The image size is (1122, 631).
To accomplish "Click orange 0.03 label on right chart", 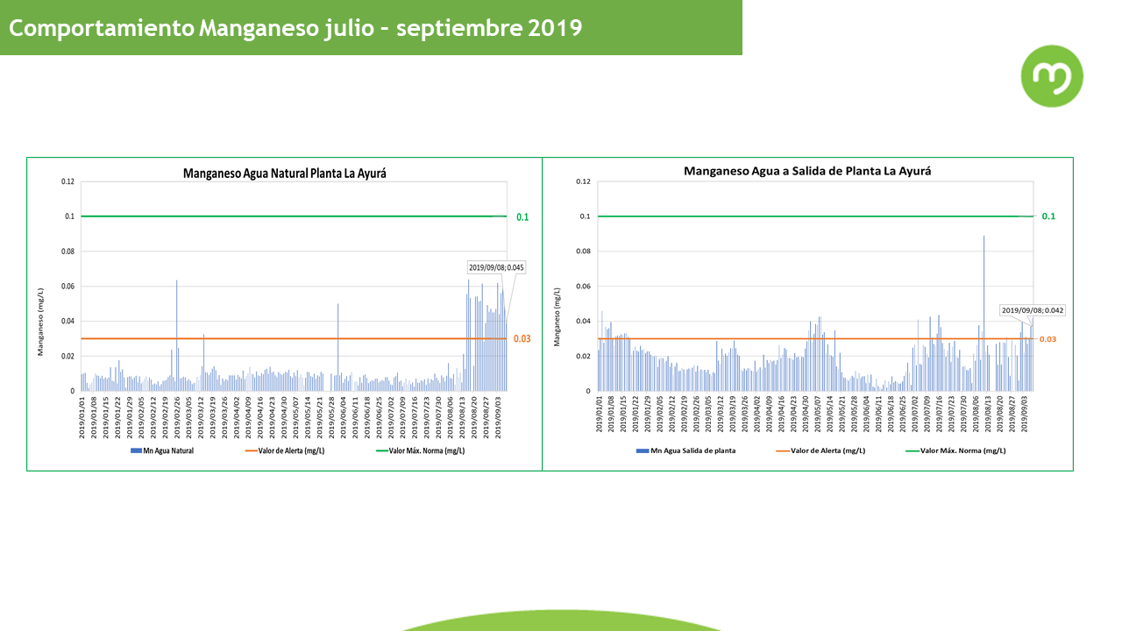I will [1048, 339].
